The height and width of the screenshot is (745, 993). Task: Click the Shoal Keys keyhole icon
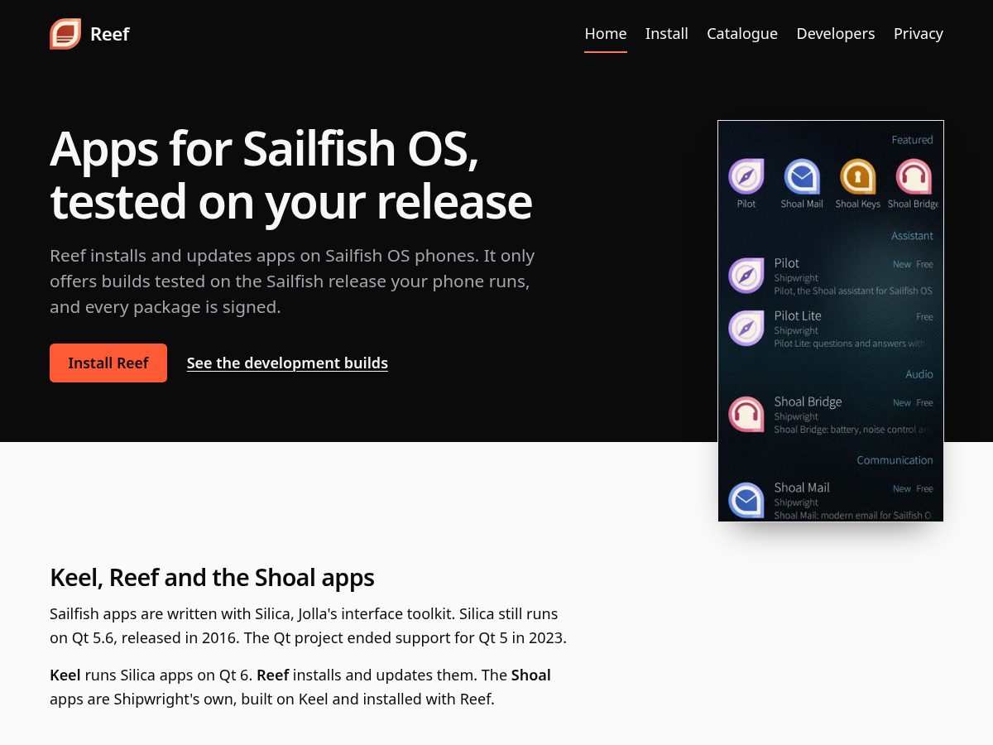click(858, 176)
